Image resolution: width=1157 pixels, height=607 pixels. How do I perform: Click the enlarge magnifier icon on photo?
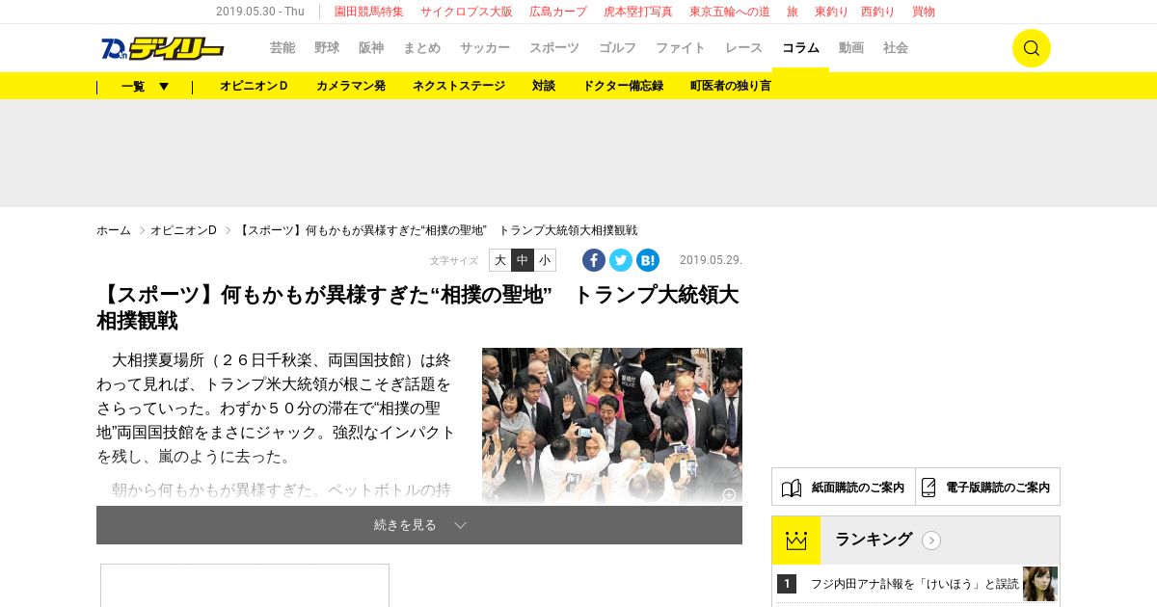pos(729,494)
